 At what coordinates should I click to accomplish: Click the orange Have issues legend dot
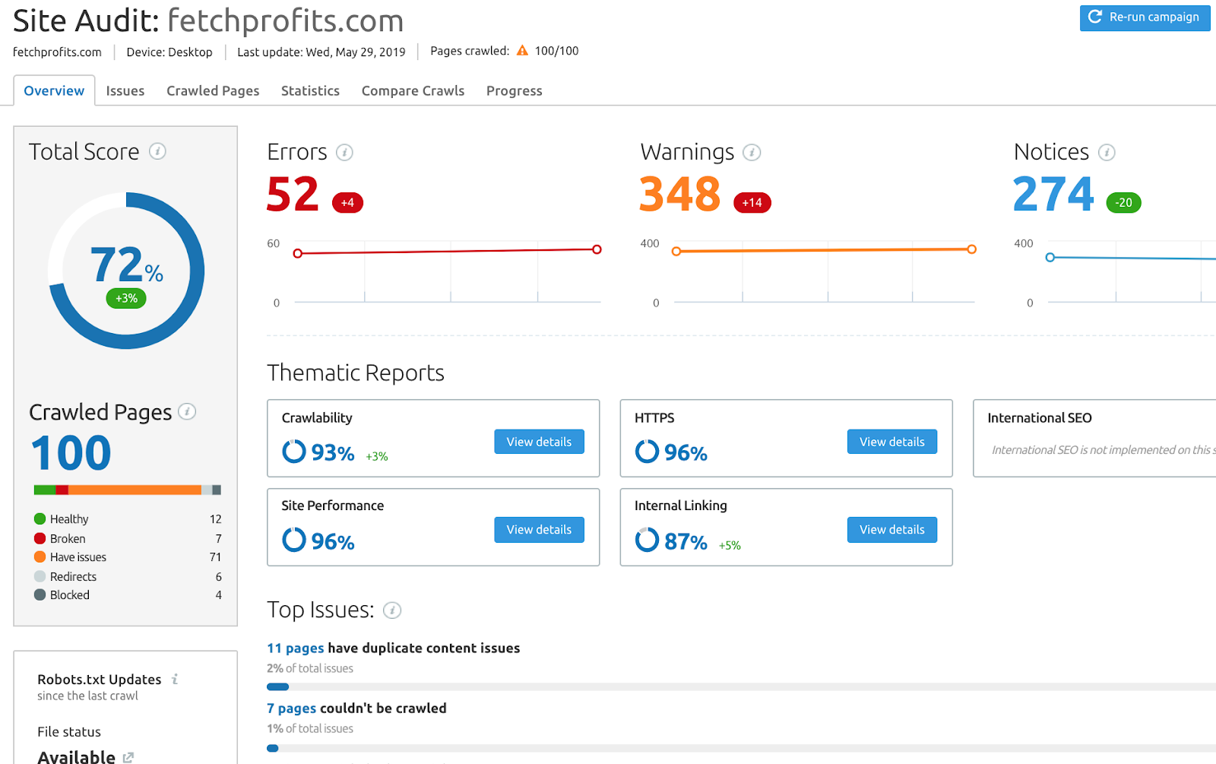click(40, 556)
